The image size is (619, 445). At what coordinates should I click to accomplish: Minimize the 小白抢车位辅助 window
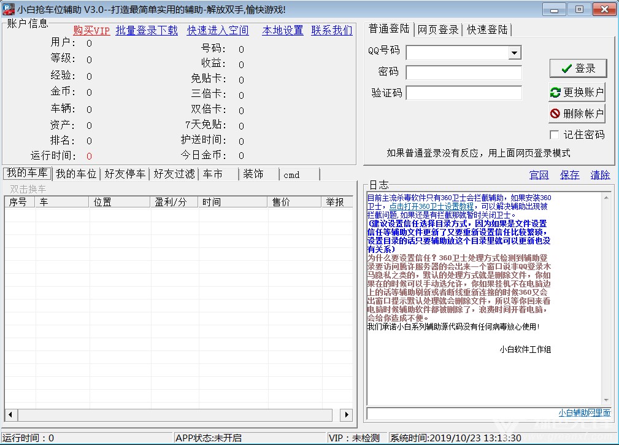554,9
